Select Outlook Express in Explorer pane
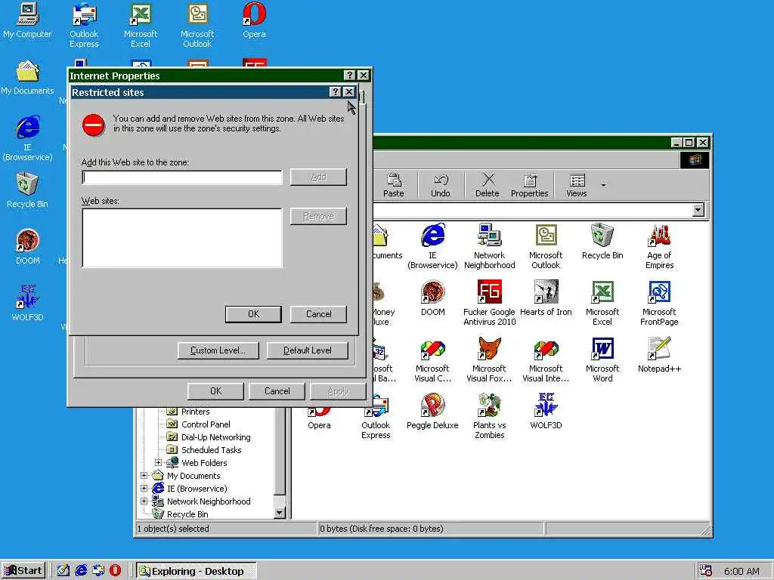Image resolution: width=774 pixels, height=580 pixels. pyautogui.click(x=376, y=416)
